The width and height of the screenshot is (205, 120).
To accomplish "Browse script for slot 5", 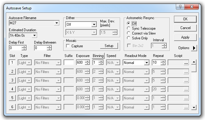I will [x=186, y=98].
